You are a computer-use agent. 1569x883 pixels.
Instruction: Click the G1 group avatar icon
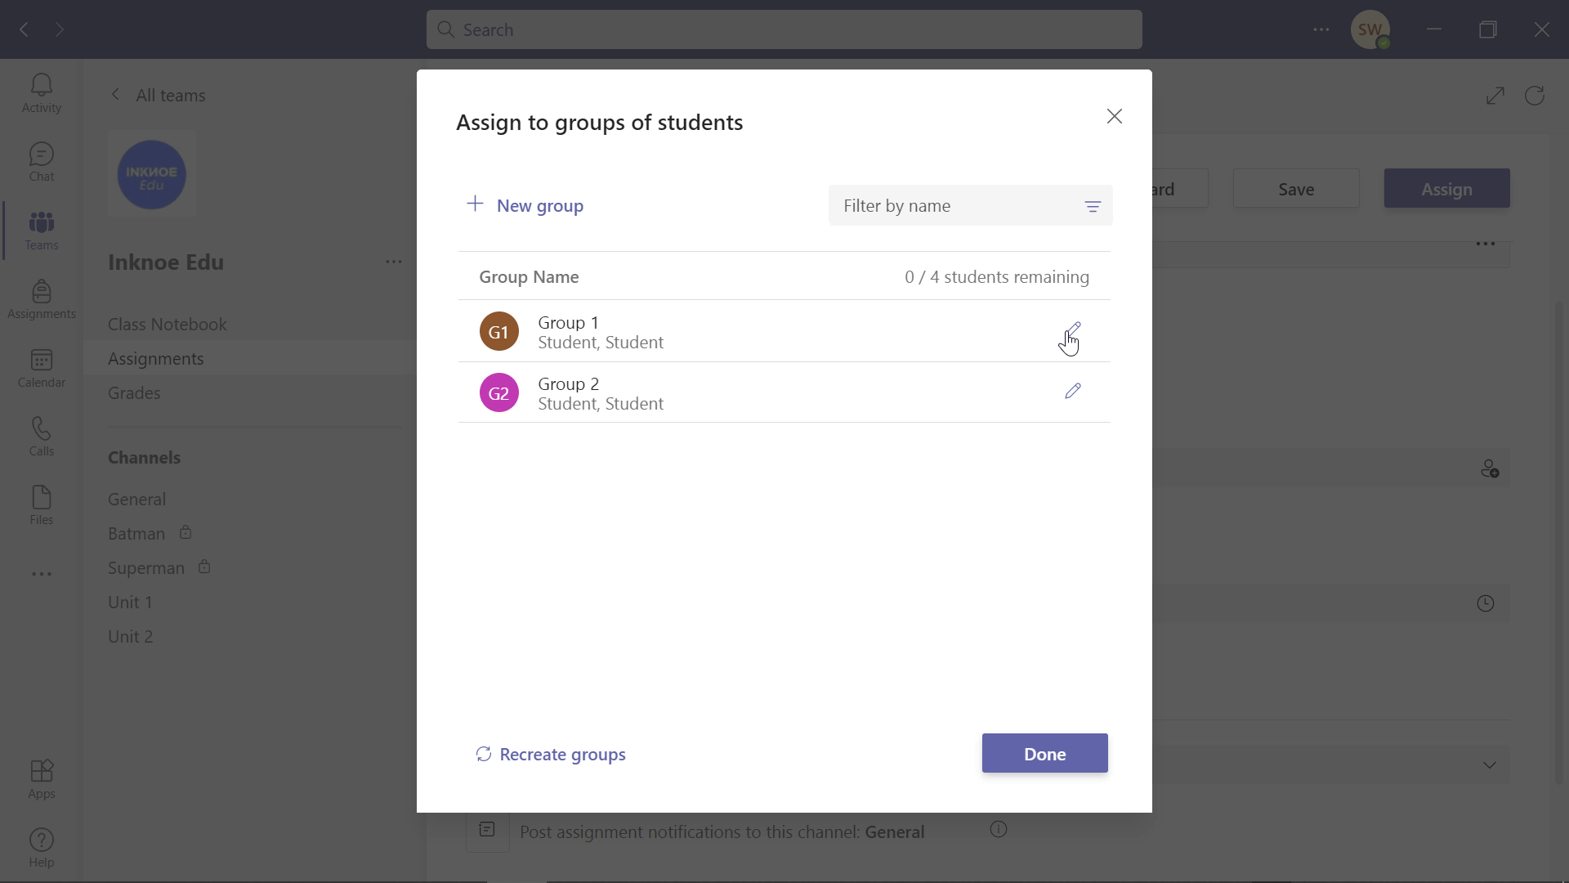pyautogui.click(x=499, y=330)
